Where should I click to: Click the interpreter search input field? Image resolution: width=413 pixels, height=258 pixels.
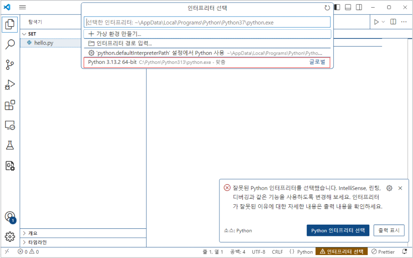[207, 22]
